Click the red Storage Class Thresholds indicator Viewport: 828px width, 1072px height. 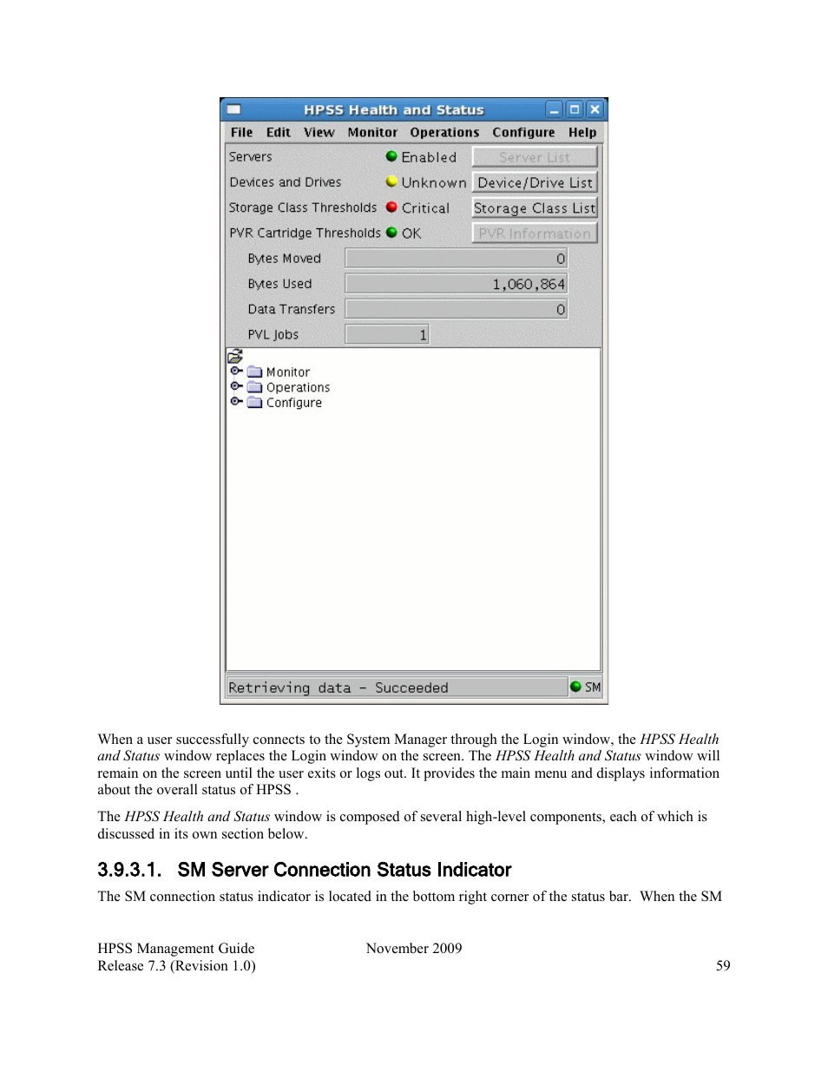tap(391, 207)
